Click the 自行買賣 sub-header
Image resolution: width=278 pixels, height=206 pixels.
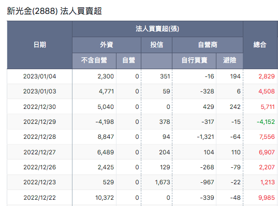[194, 60]
